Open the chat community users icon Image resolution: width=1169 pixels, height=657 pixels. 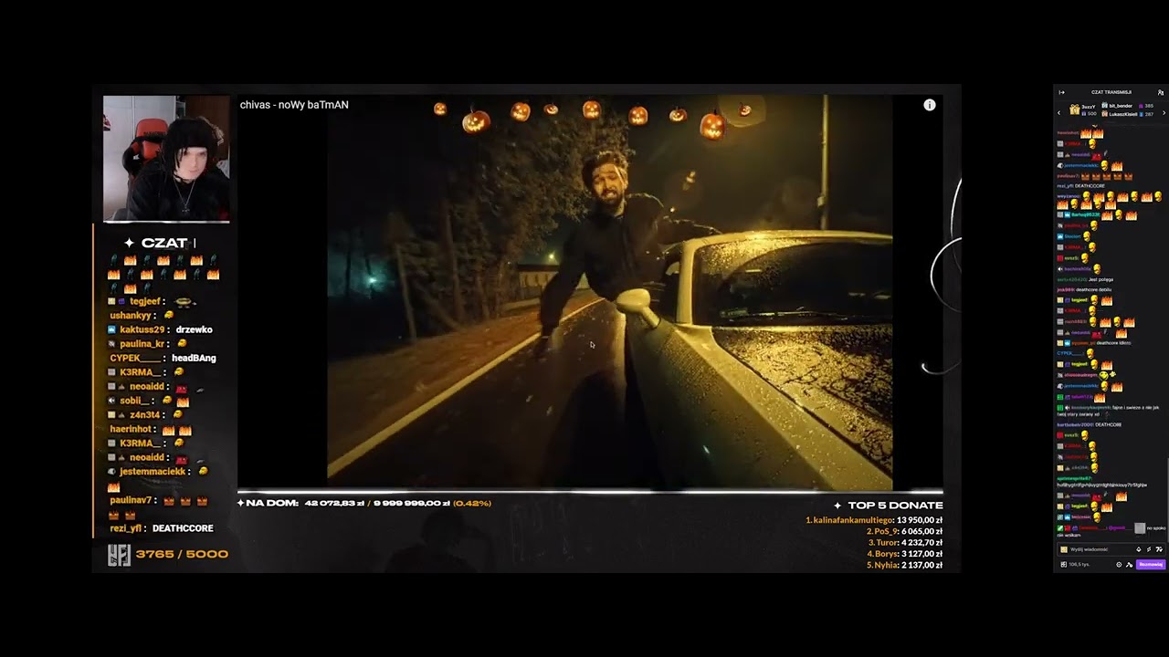click(1161, 92)
